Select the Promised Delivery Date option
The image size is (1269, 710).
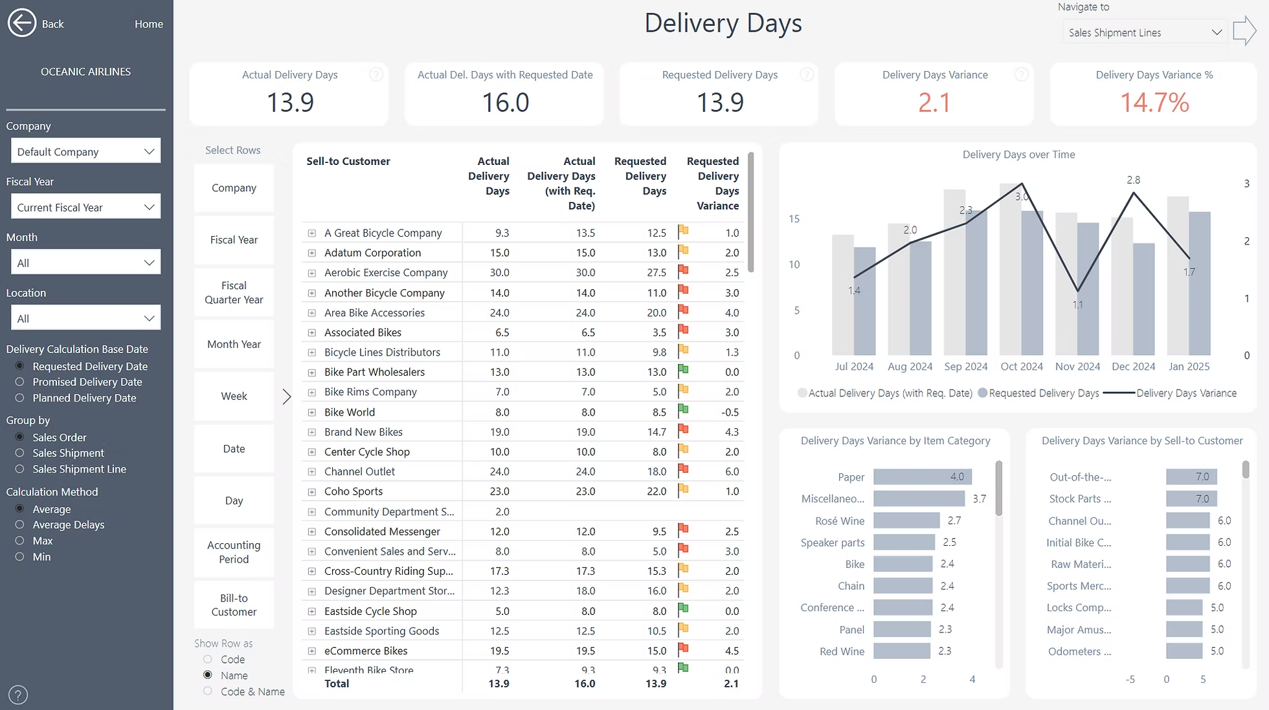pos(20,382)
